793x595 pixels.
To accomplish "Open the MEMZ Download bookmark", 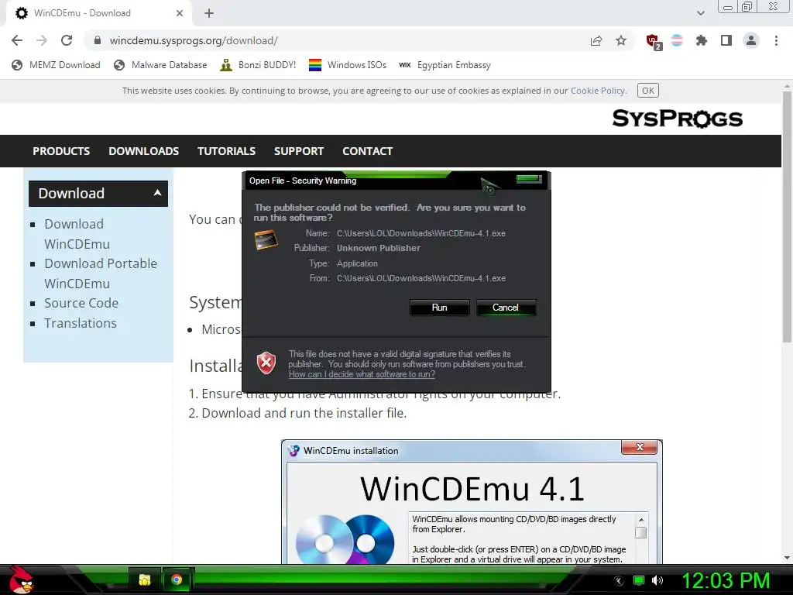I will 56,65.
